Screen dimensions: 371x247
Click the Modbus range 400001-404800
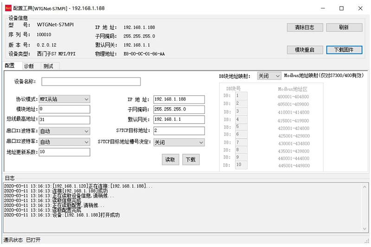click(x=293, y=97)
